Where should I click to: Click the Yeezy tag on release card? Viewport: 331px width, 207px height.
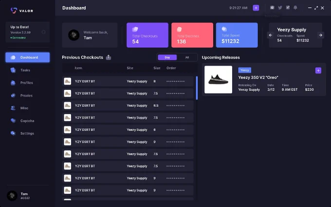[245, 70]
